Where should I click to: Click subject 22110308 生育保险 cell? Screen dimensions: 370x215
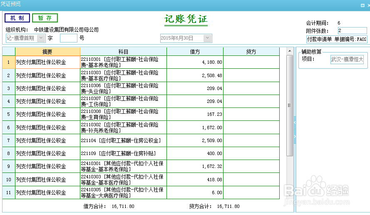pos(124,114)
